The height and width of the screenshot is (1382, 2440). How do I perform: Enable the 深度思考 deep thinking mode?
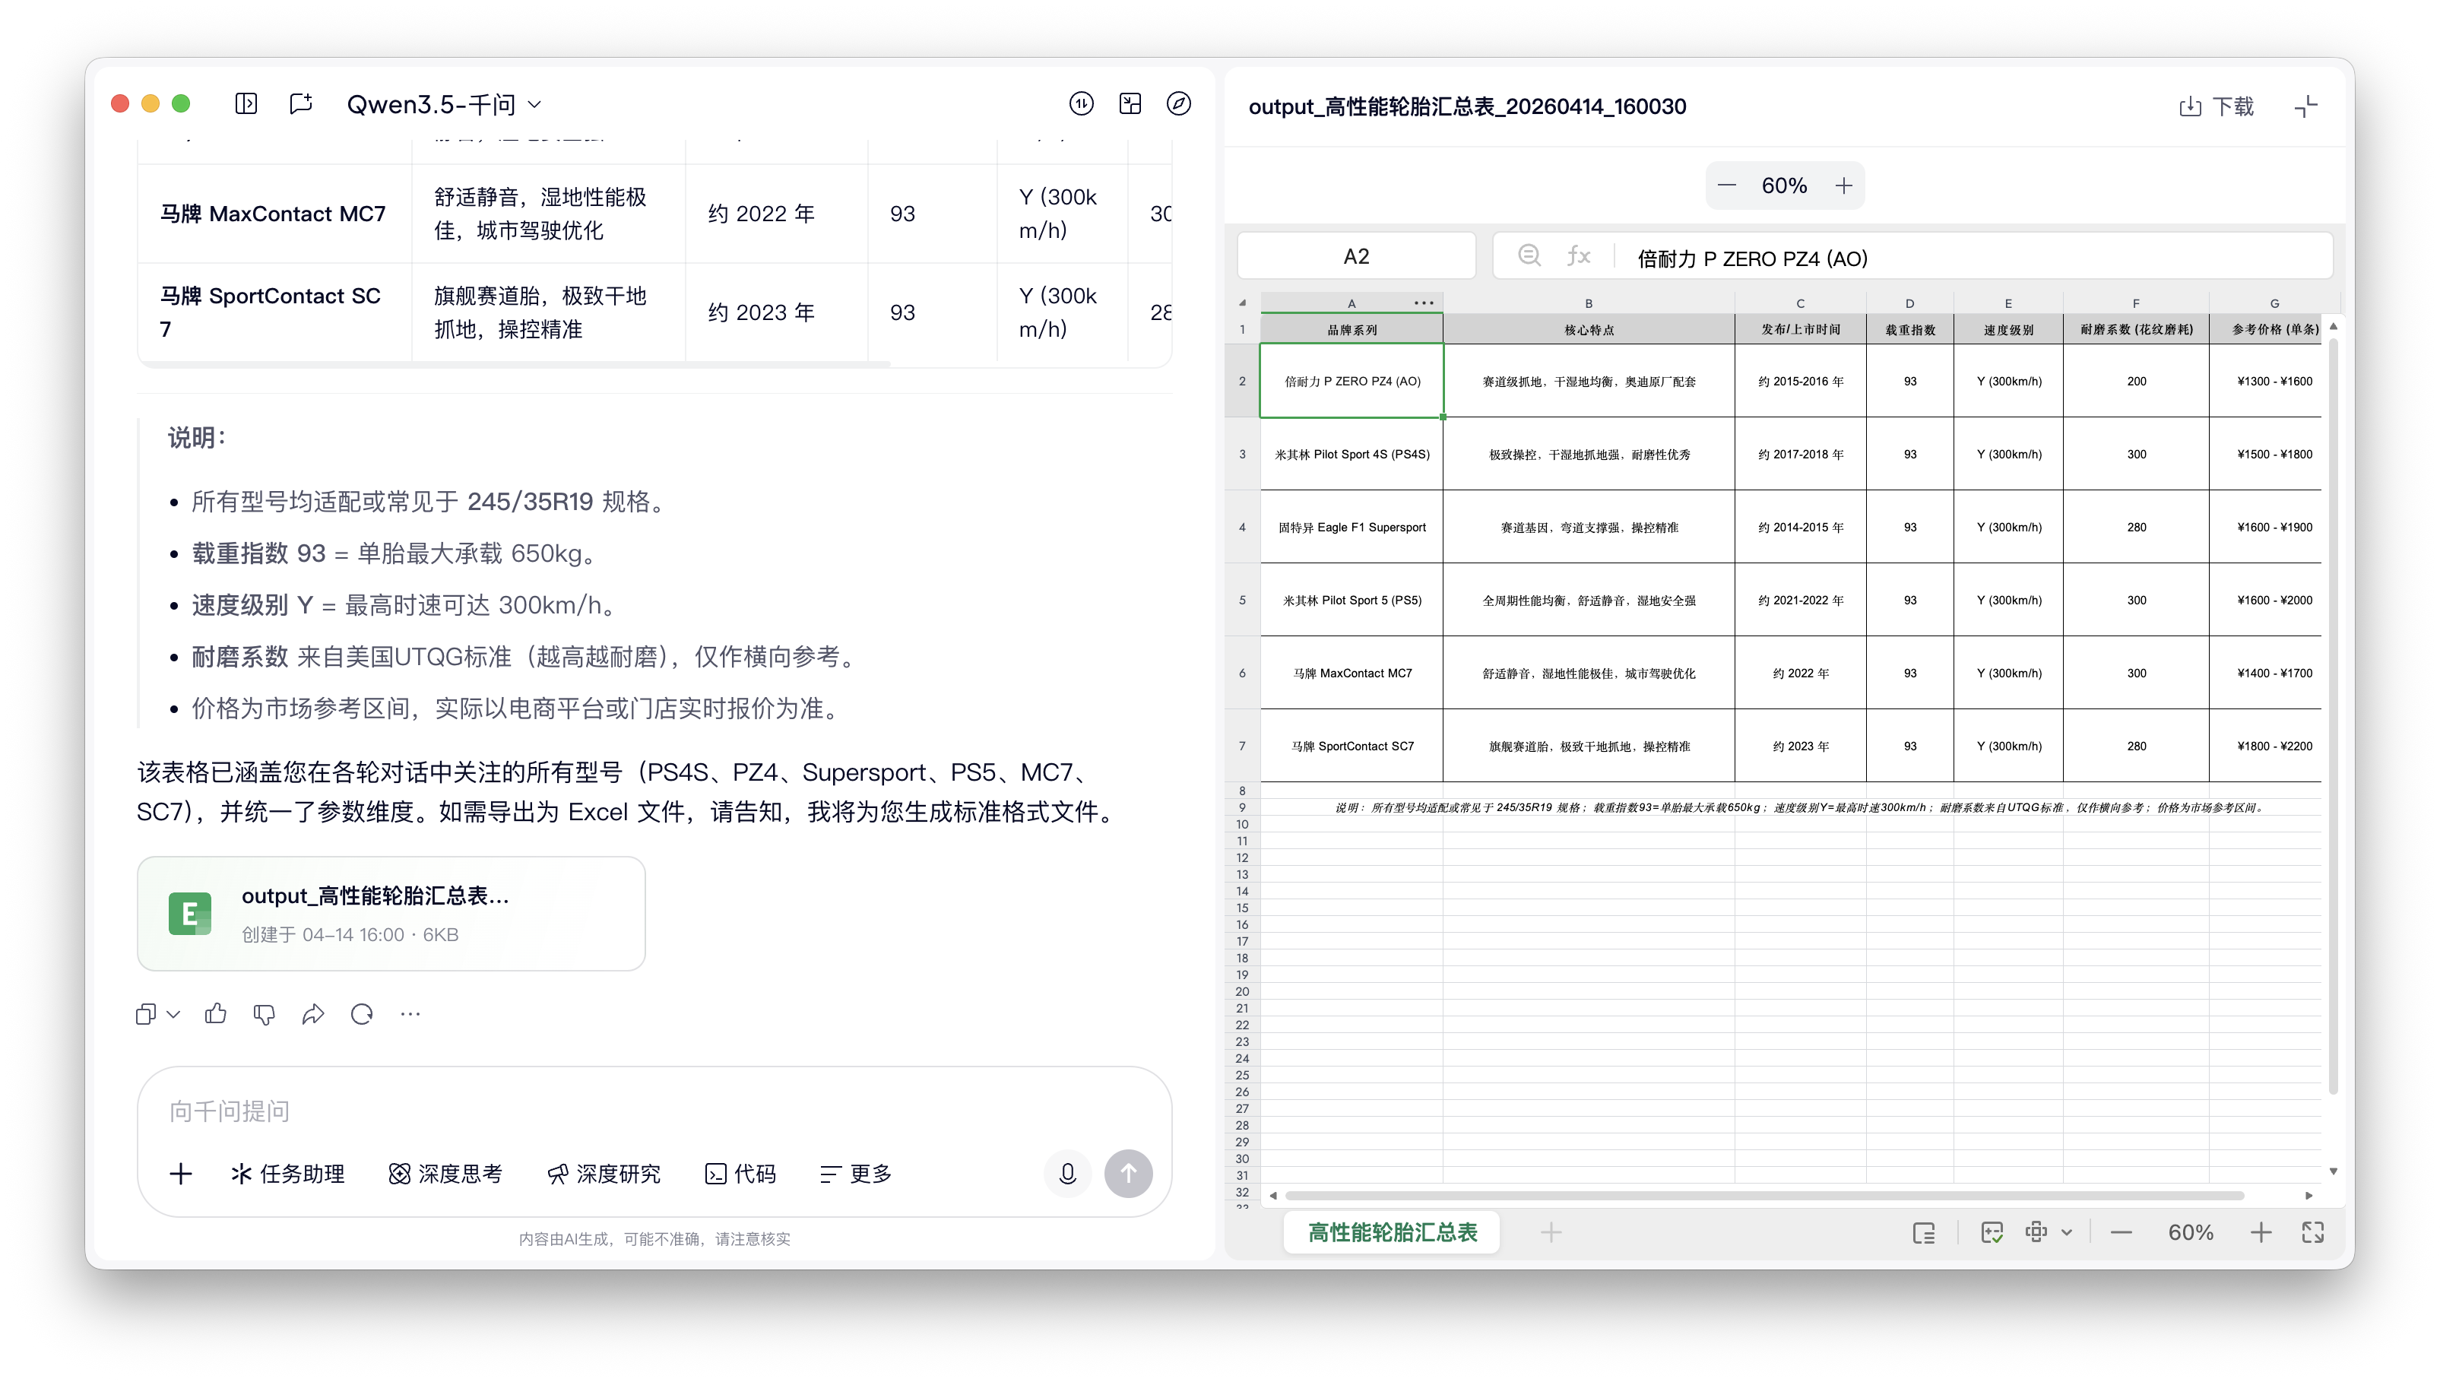[446, 1173]
